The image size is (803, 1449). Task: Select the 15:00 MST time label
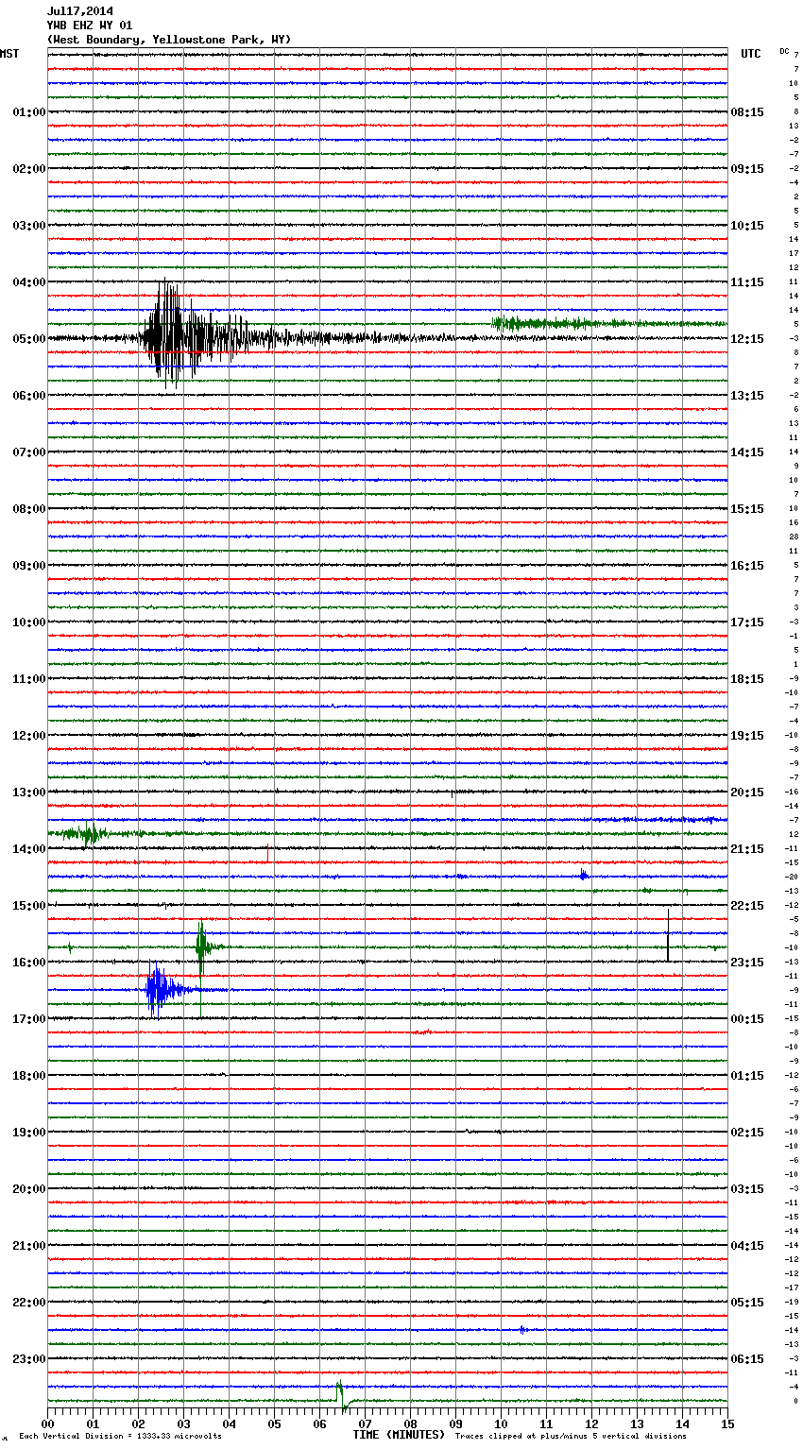pos(28,906)
